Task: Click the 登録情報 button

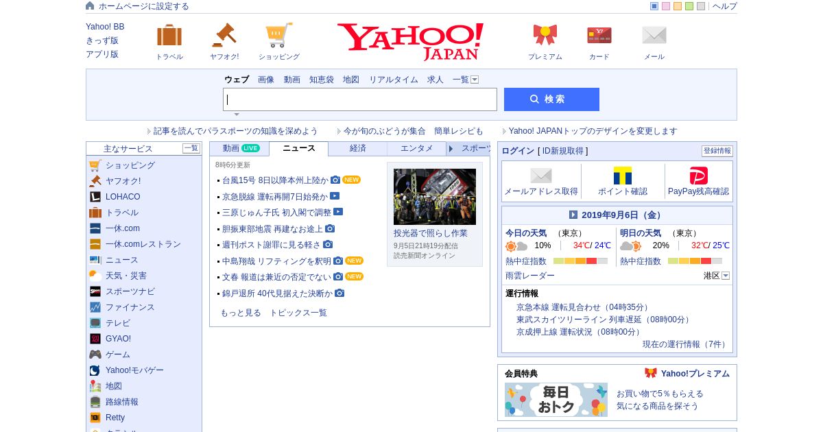Action: pyautogui.click(x=717, y=151)
